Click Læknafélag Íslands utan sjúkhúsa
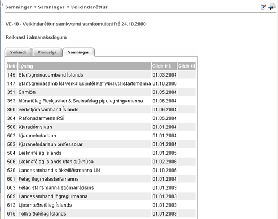278x219 pixels. coord(101,162)
